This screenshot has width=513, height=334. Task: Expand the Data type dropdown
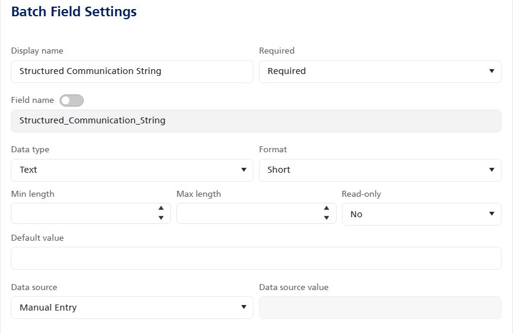click(x=132, y=170)
